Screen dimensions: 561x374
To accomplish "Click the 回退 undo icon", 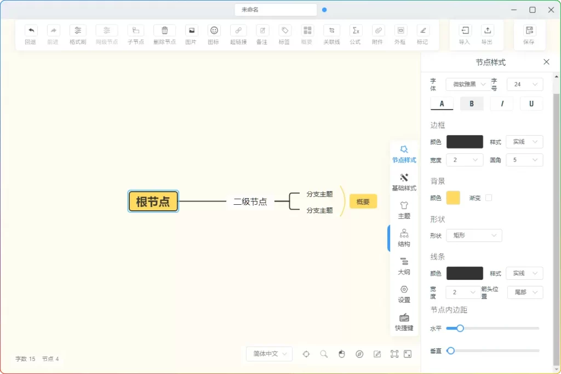I will [x=31, y=31].
